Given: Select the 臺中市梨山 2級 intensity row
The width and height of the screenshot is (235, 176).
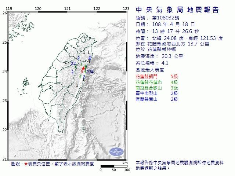Looking at the screenshot, I should pyautogui.click(x=156, y=93).
